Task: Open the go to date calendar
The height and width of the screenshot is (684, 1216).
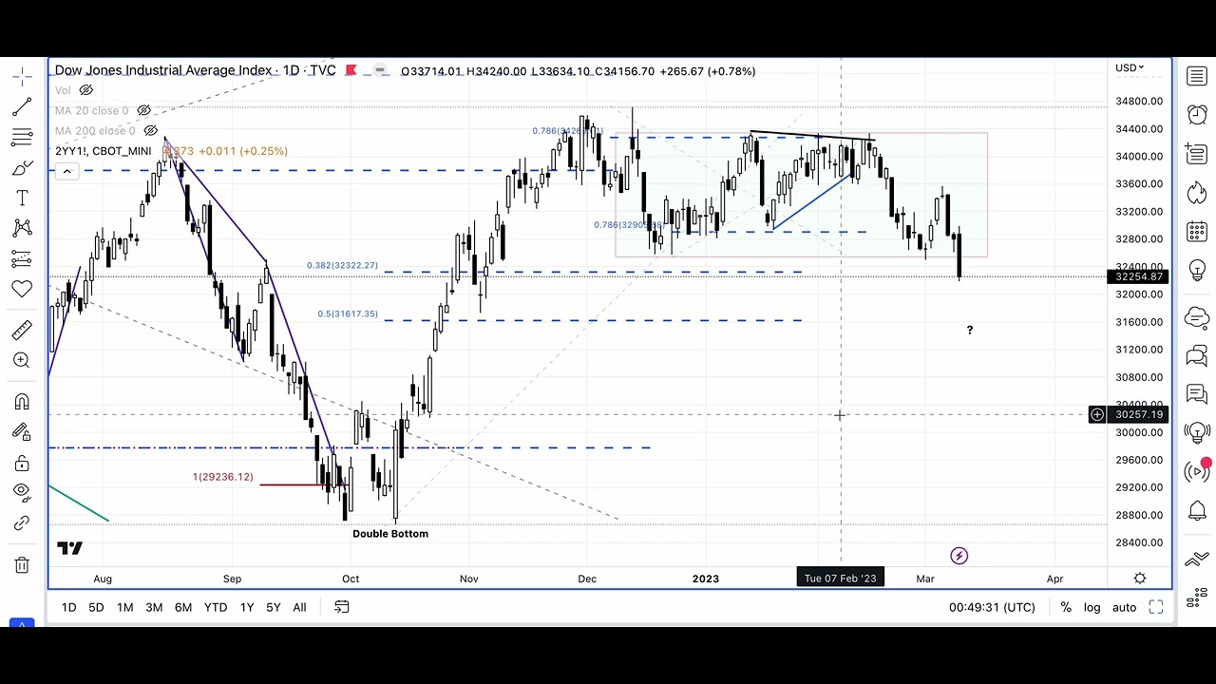Action: 342,607
